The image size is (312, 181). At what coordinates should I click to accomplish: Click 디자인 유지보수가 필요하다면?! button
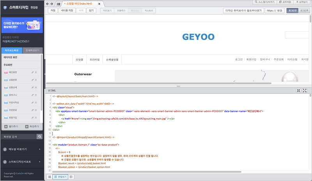tap(243, 11)
